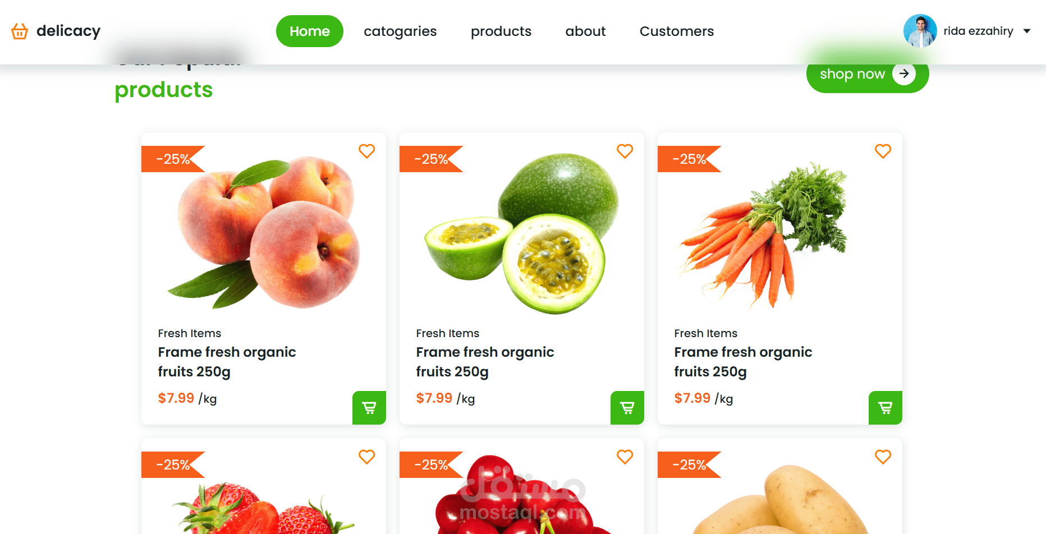The image size is (1046, 534).
Task: Add the carrots product to cart
Action: click(886, 408)
